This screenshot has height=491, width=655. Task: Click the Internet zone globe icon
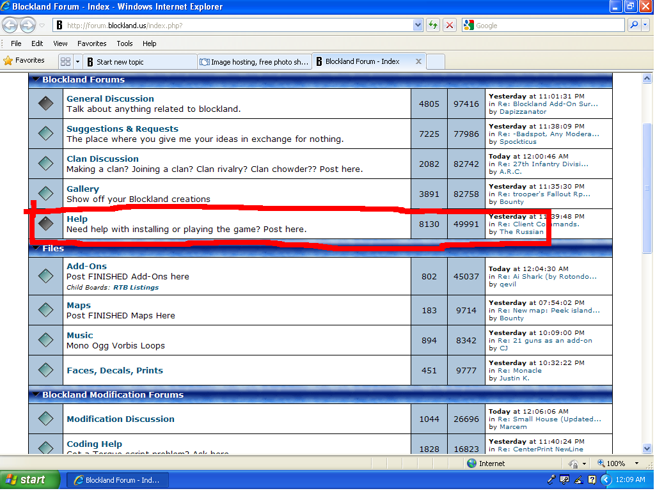pos(471,463)
